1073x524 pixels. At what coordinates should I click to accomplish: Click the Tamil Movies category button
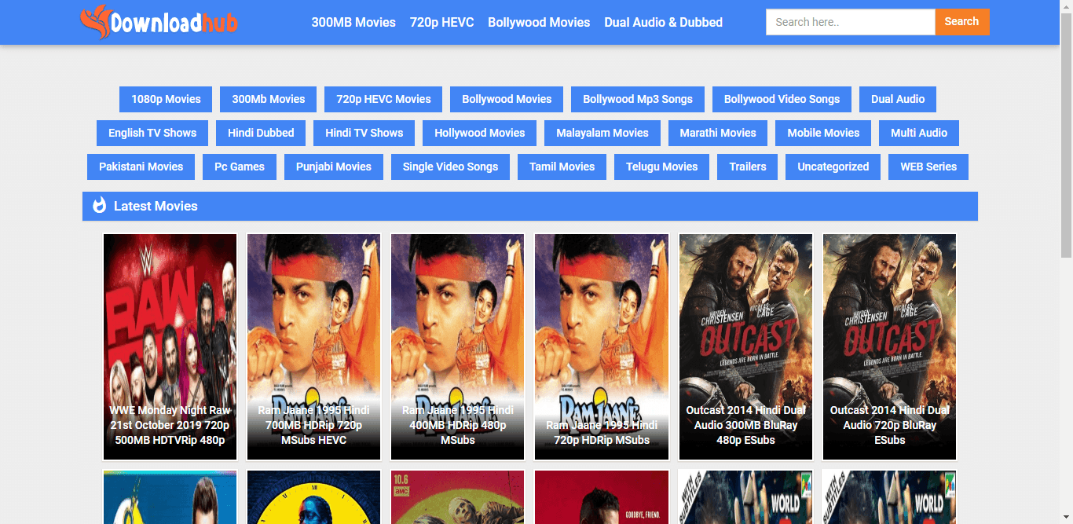point(562,167)
